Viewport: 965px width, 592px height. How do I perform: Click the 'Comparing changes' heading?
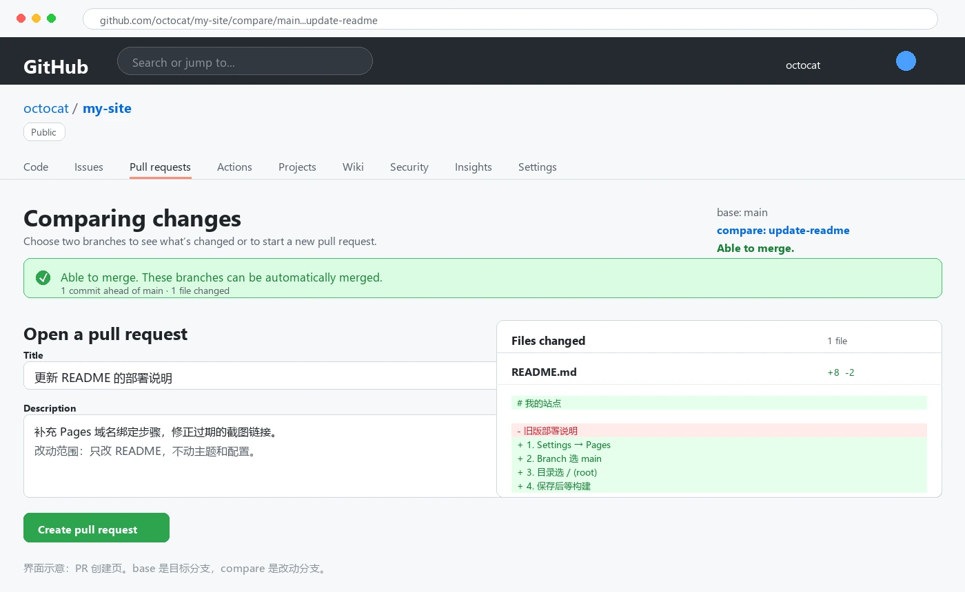pyautogui.click(x=132, y=218)
